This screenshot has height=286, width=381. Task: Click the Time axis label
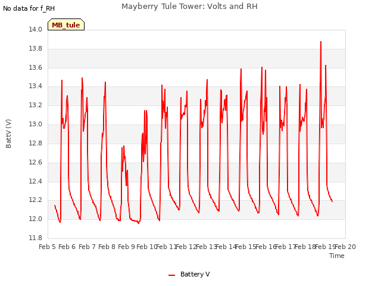[337, 256]
